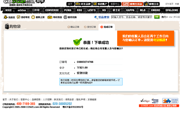Click the 活动专区 checkmark icon

tap(18, 17)
